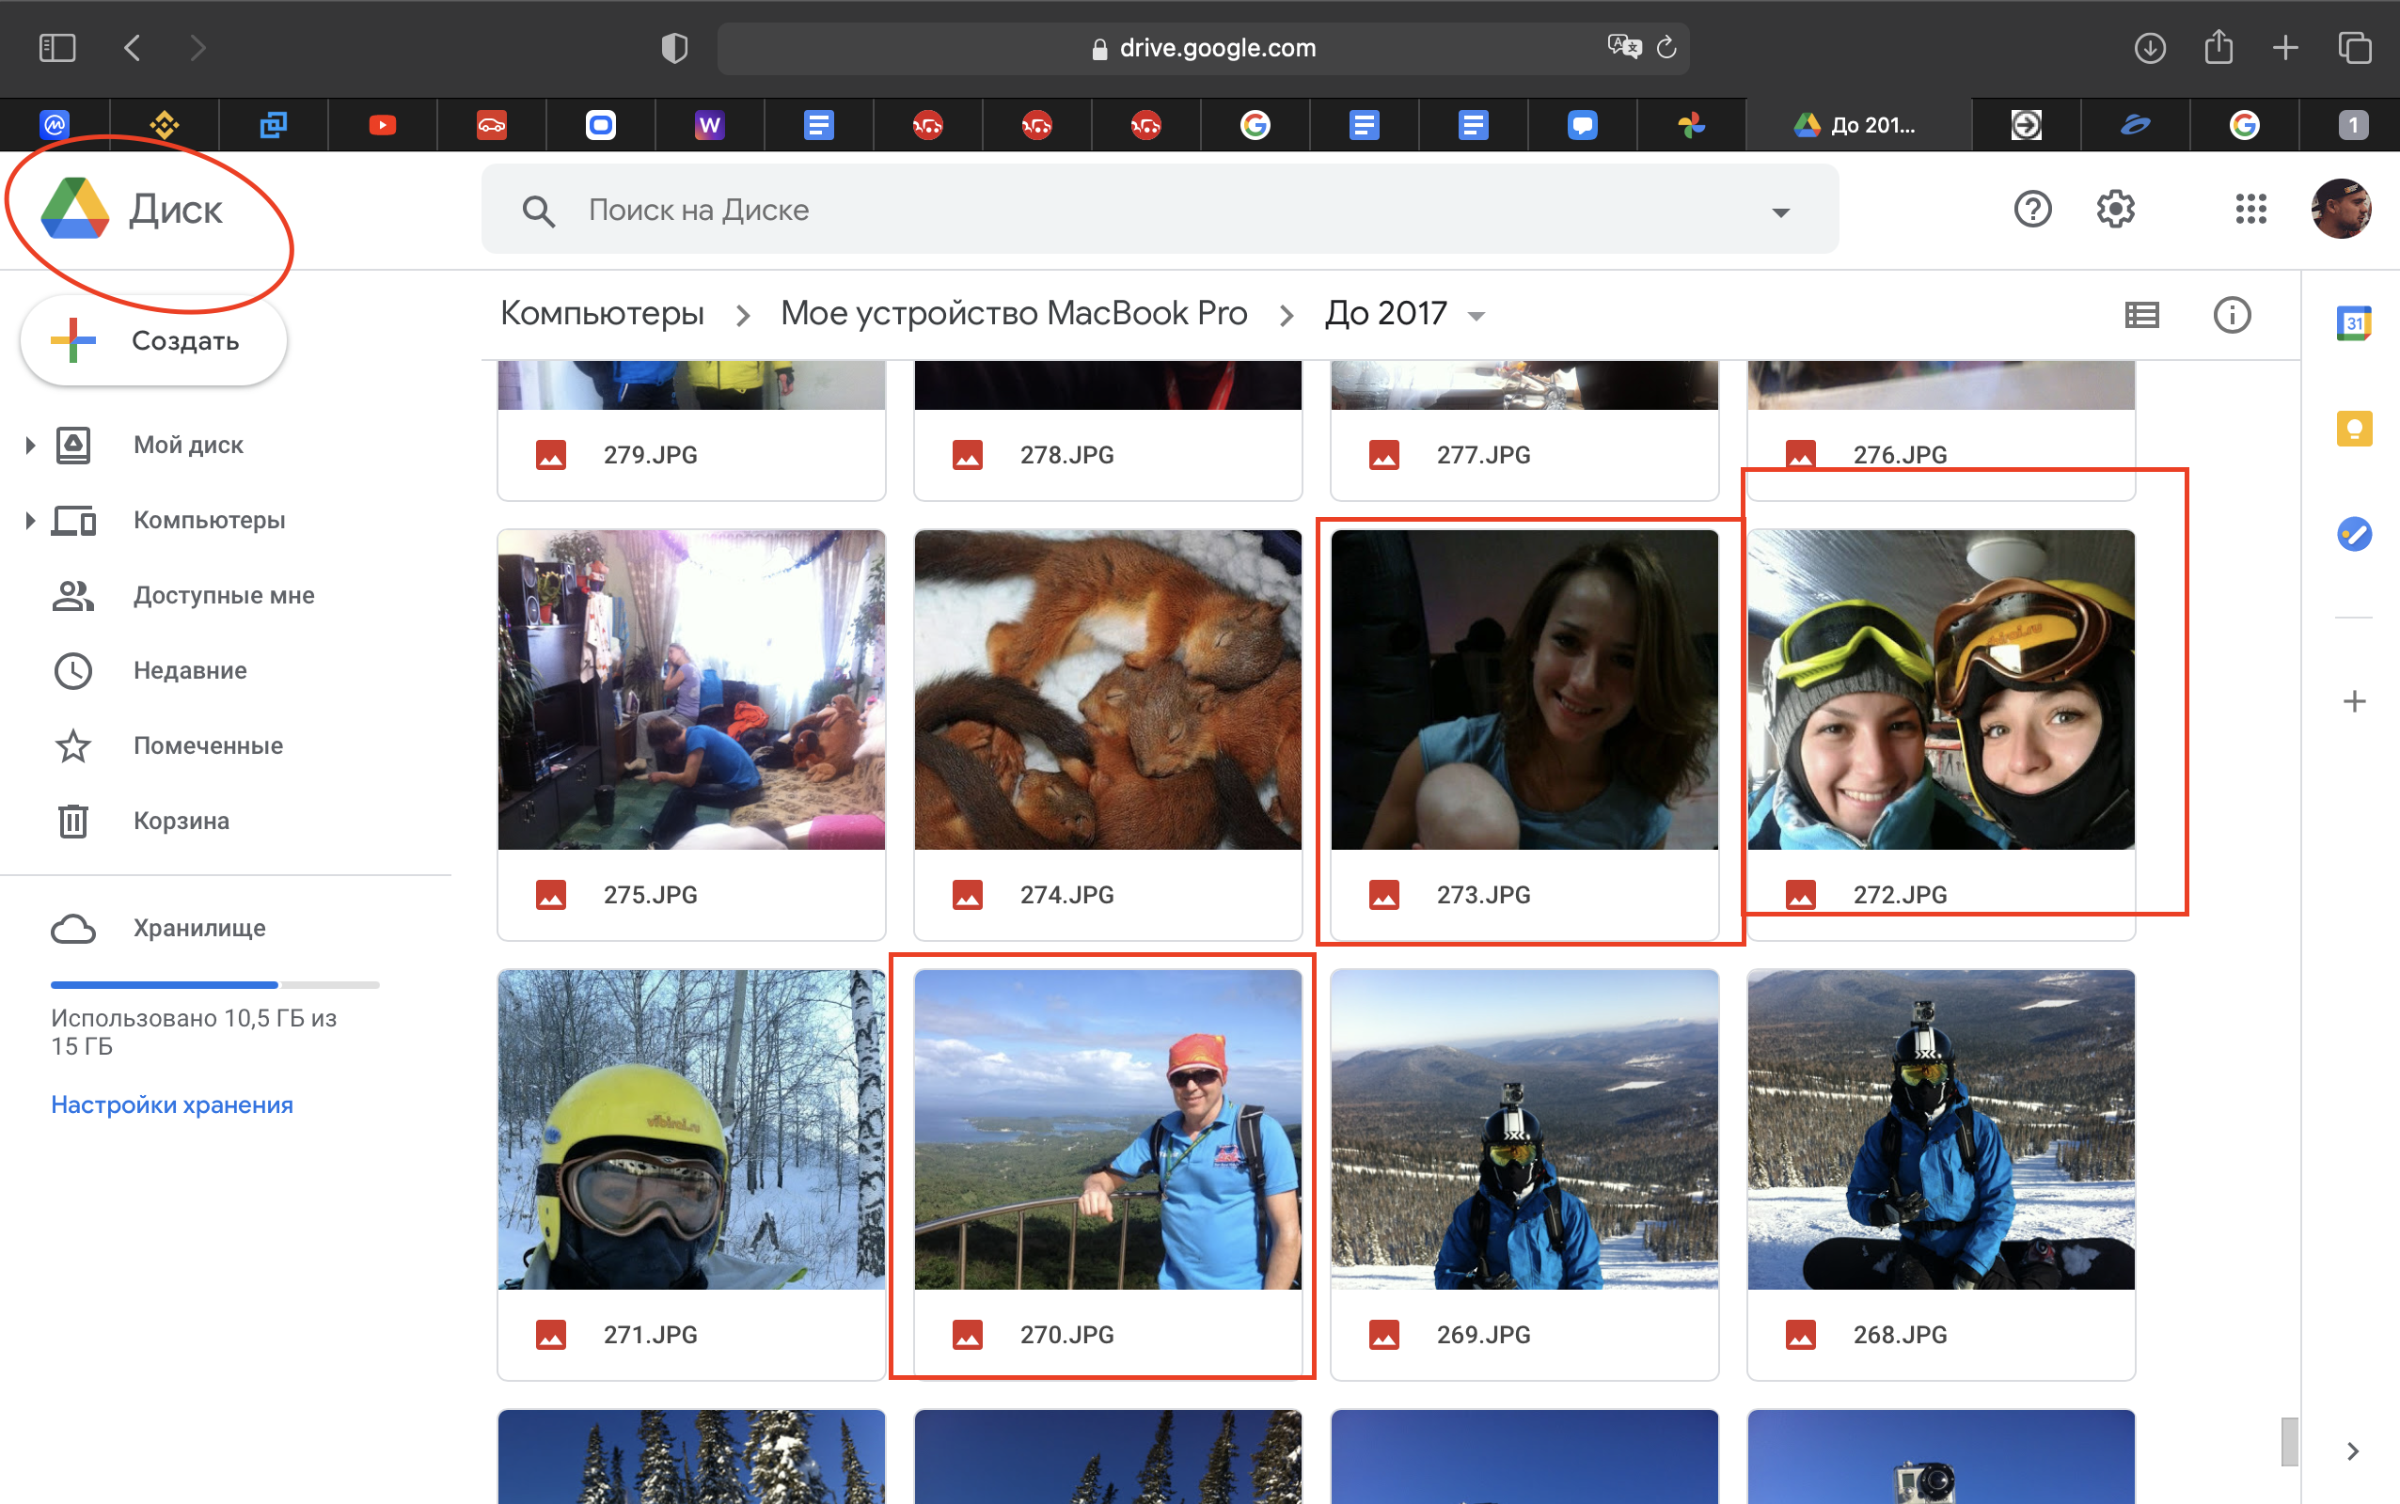Show Safari downloads
2400x1504 pixels.
click(2149, 48)
